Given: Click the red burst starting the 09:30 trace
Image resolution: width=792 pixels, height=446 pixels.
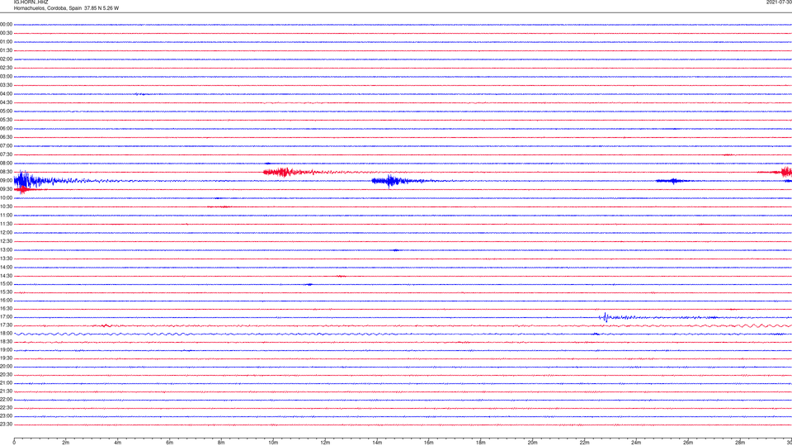Looking at the screenshot, I should (x=24, y=190).
